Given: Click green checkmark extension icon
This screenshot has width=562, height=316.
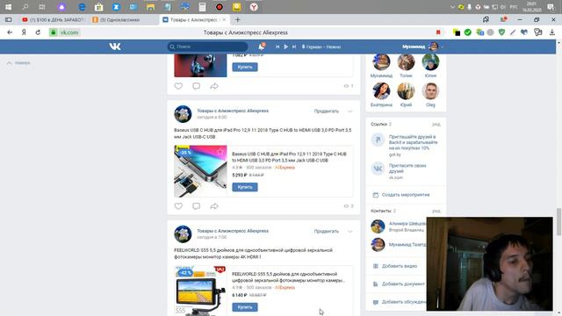Looking at the screenshot, I should 468,32.
